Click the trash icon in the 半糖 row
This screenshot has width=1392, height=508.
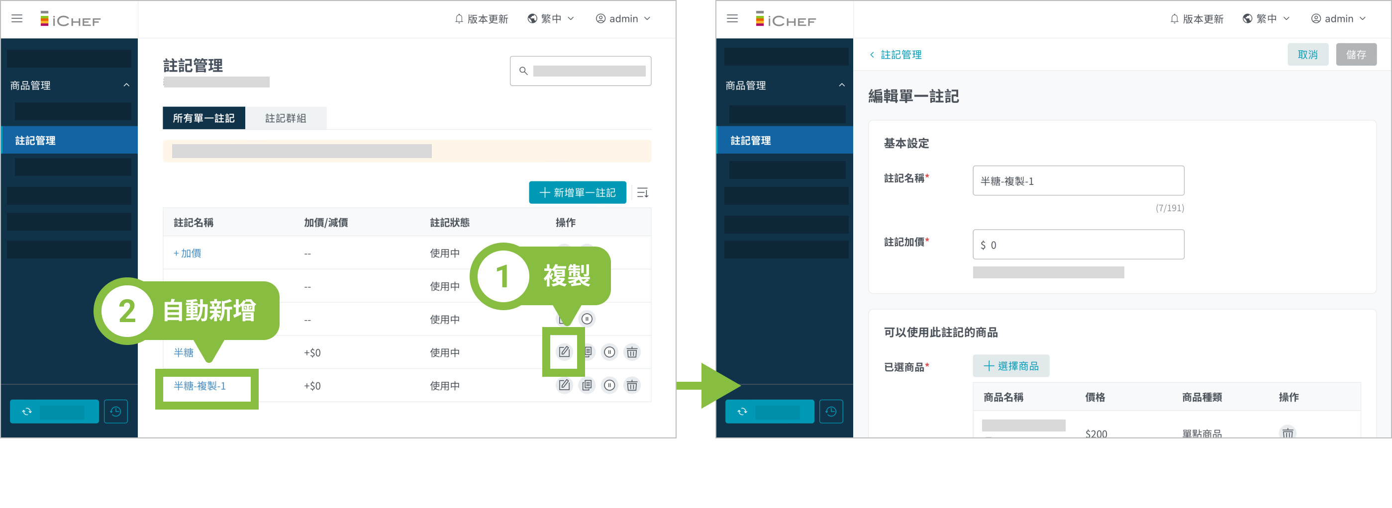coord(632,352)
